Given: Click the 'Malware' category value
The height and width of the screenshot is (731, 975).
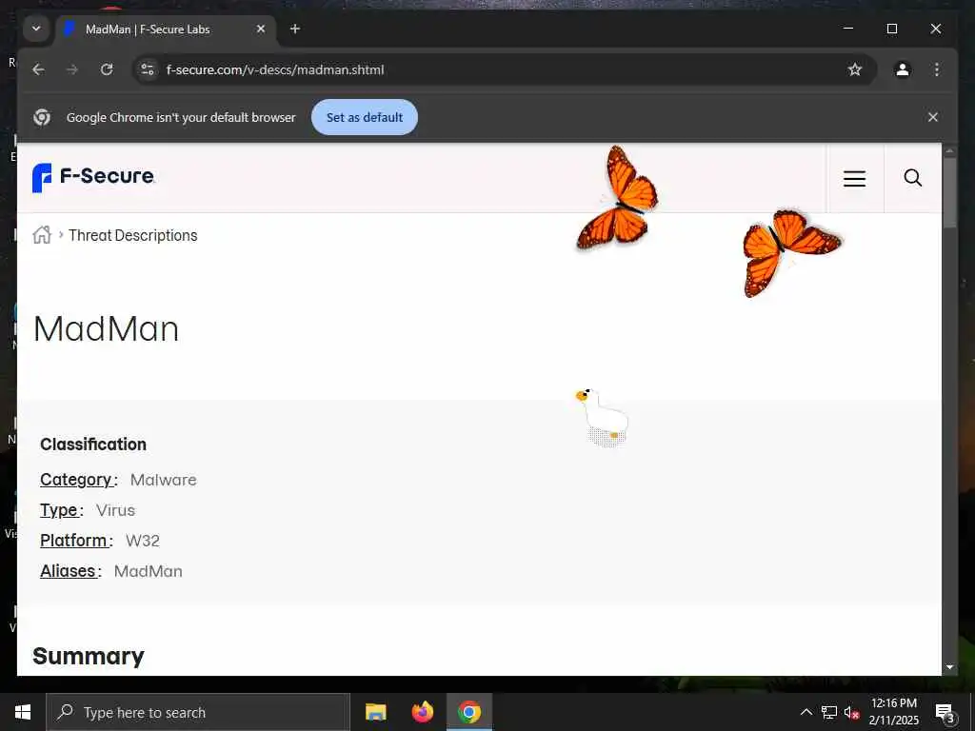Looking at the screenshot, I should point(163,480).
